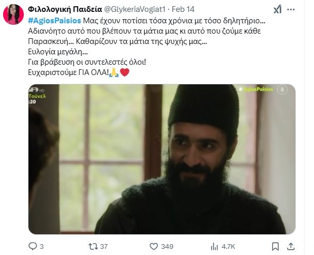
Task: Click the reply count 3
Action: pos(42,246)
